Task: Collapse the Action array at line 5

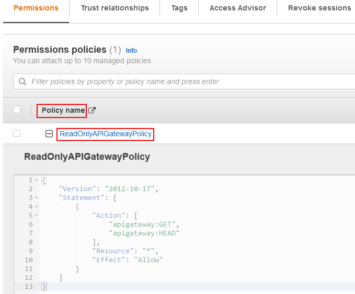Action: click(36, 215)
